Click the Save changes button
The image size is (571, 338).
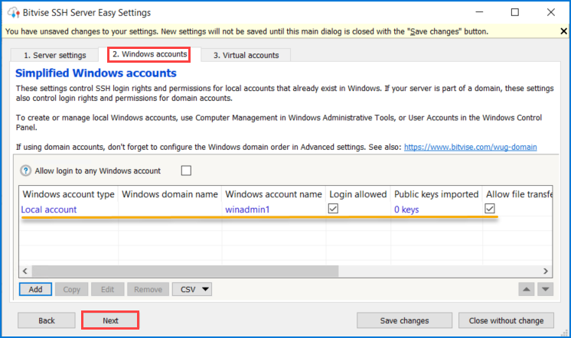(x=404, y=320)
